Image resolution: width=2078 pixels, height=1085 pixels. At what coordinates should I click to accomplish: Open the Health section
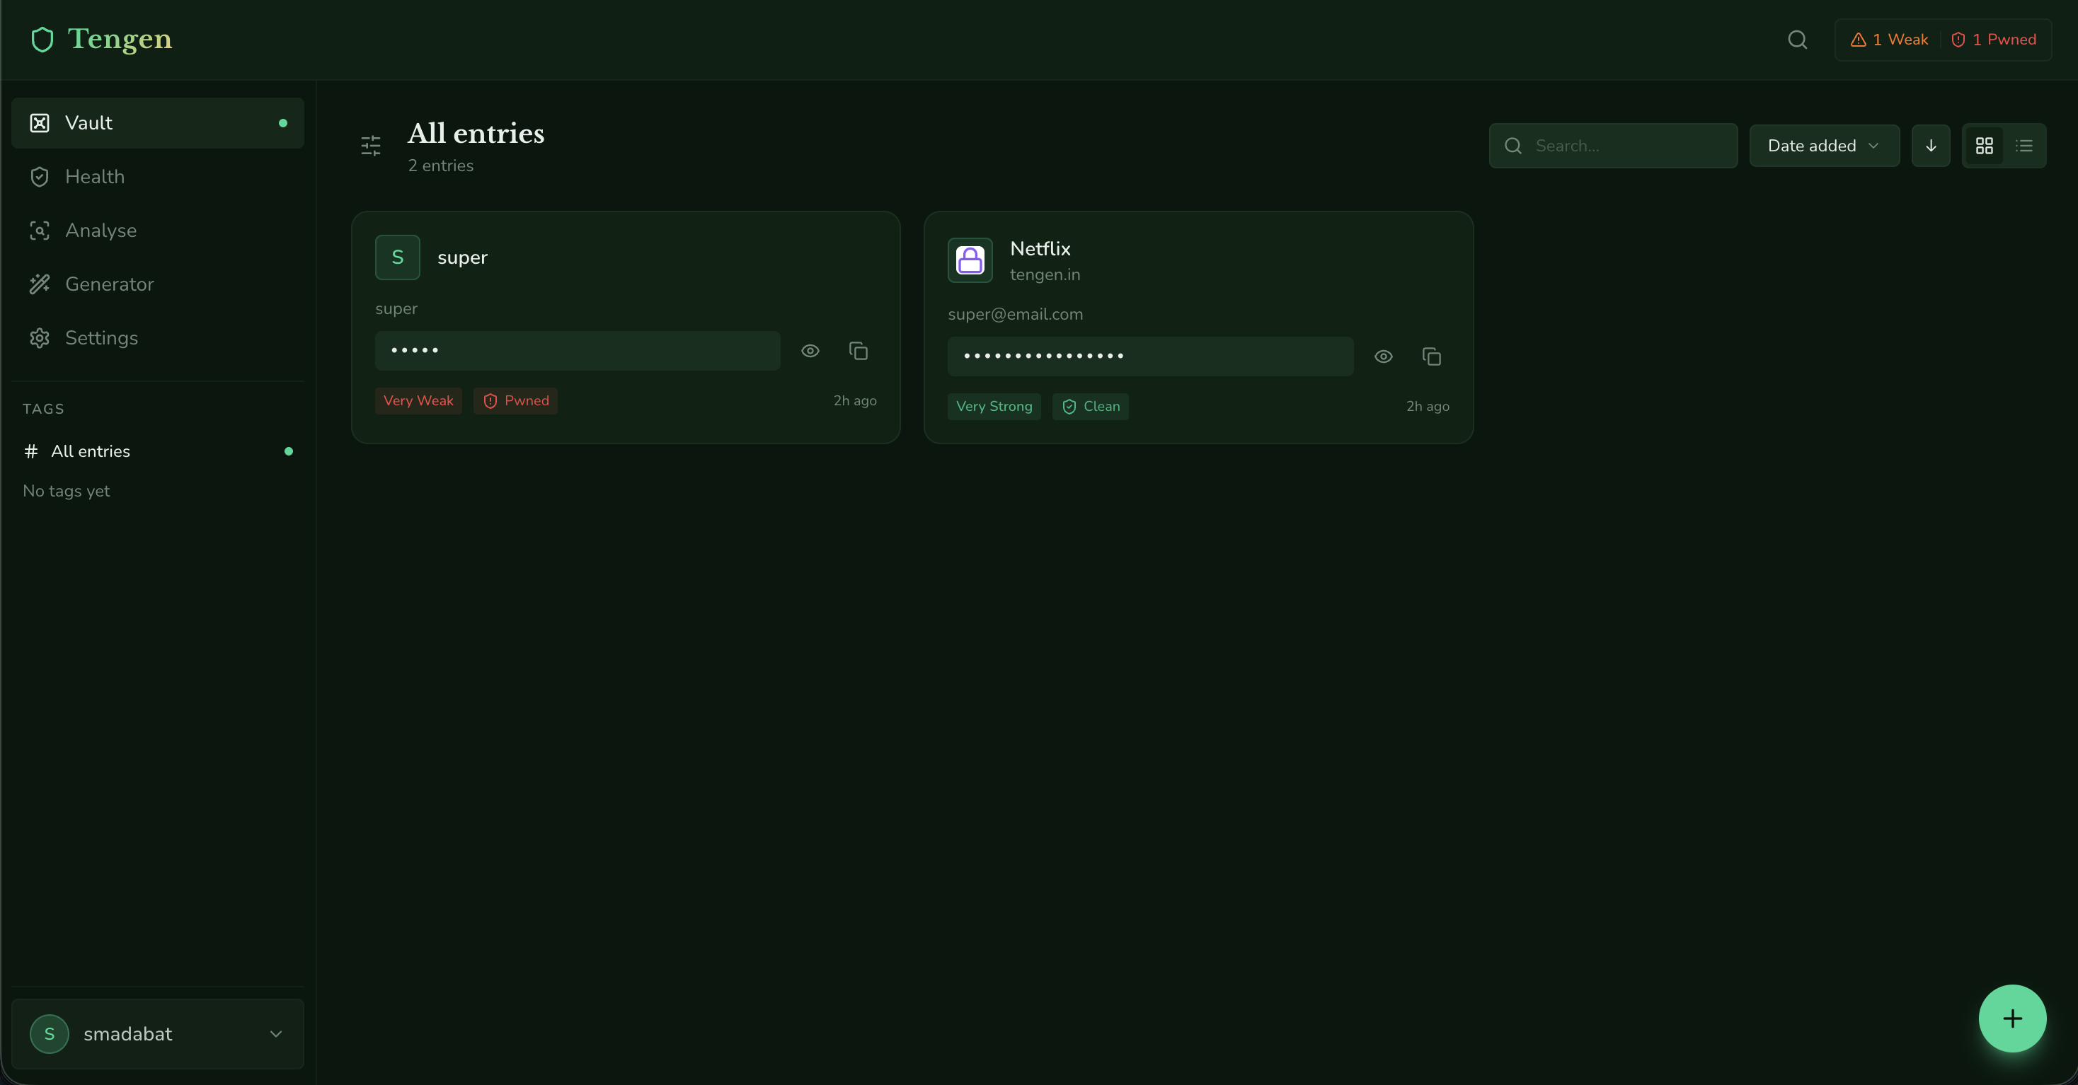94,177
